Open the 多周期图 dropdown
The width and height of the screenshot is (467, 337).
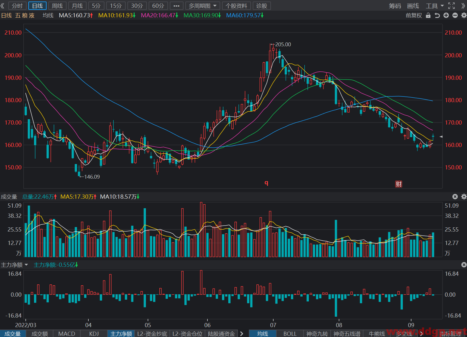[203, 6]
